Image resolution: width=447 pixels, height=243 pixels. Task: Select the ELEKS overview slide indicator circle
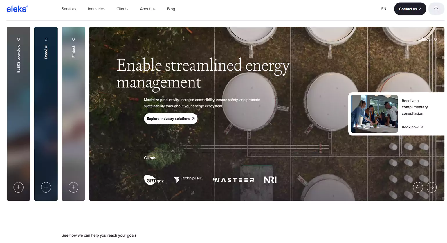click(x=19, y=39)
